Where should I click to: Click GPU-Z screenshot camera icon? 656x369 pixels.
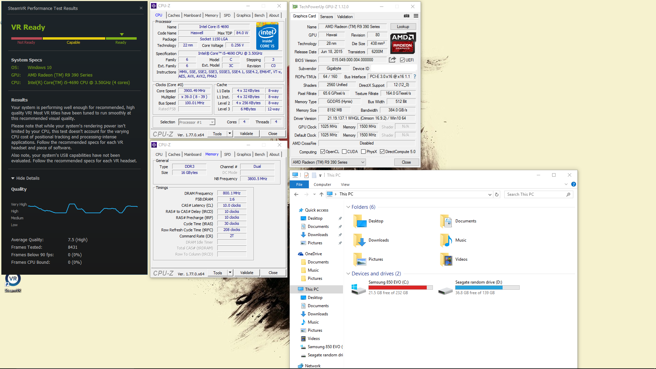406,16
